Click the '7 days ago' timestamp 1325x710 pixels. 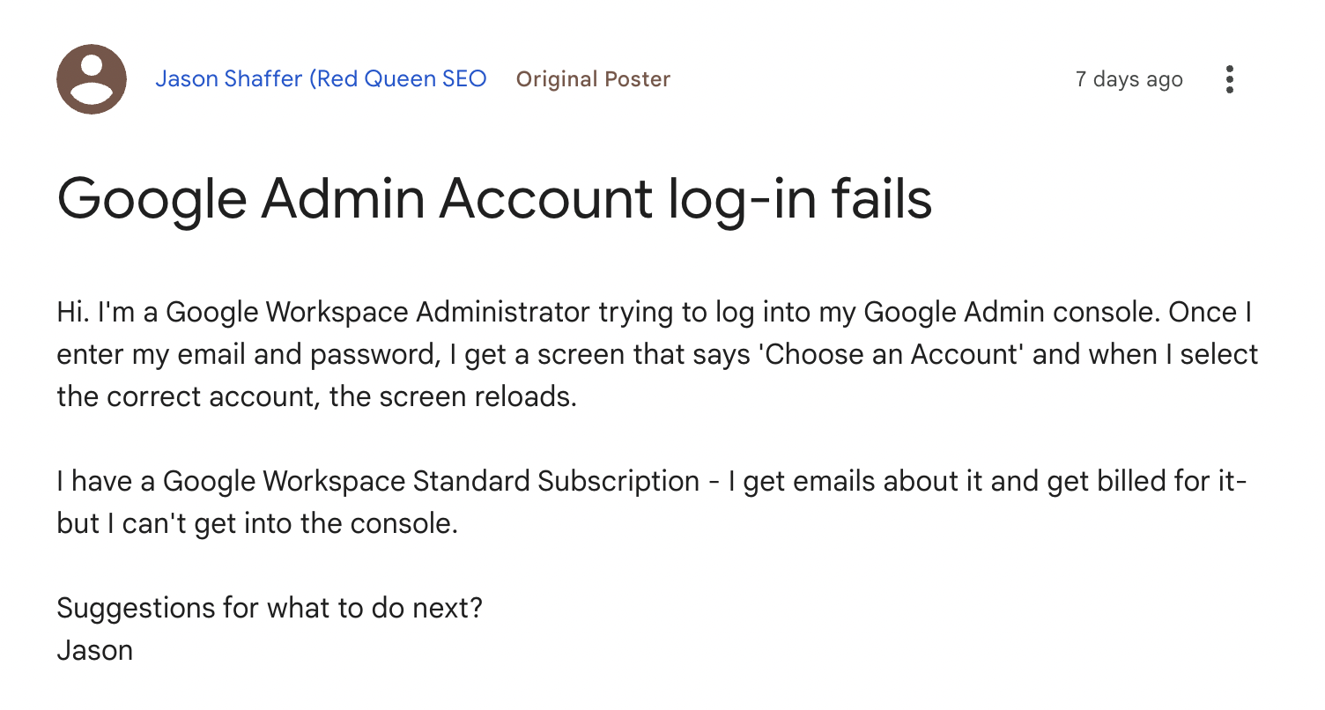(1129, 79)
